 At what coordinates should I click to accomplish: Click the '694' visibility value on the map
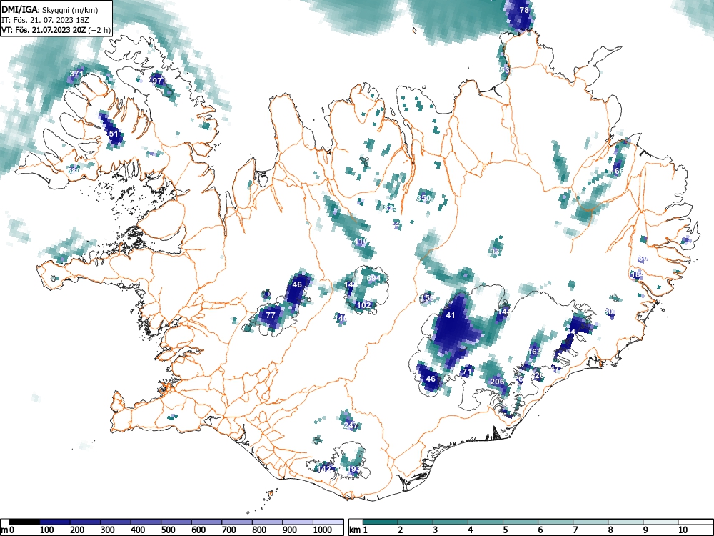click(x=373, y=278)
